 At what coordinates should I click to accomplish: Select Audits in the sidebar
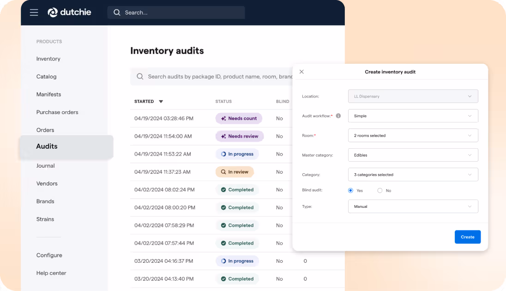66,146
